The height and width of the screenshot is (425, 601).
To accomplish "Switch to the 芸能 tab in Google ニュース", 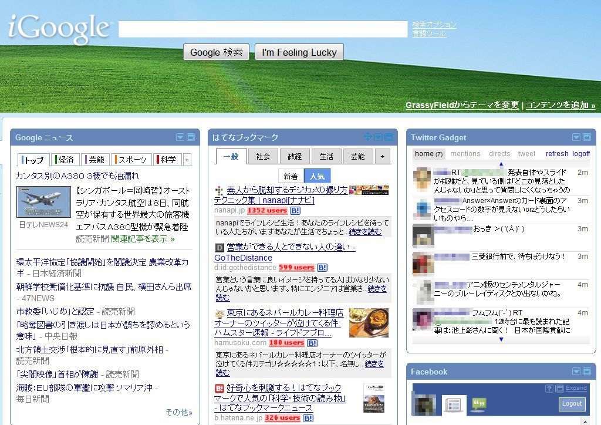I will (96, 160).
